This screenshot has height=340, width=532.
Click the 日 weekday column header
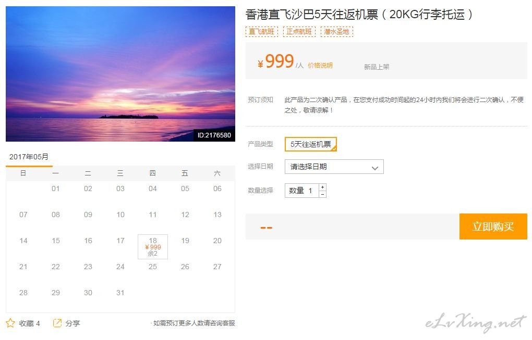click(23, 173)
